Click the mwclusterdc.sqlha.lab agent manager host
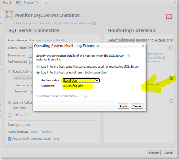Viewport: 179px width, 160px height. pyautogui.click(x=50, y=40)
